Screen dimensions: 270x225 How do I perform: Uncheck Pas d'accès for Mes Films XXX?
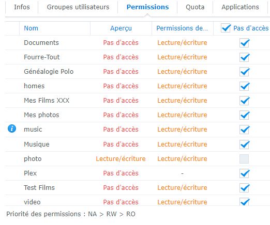pos(244,101)
